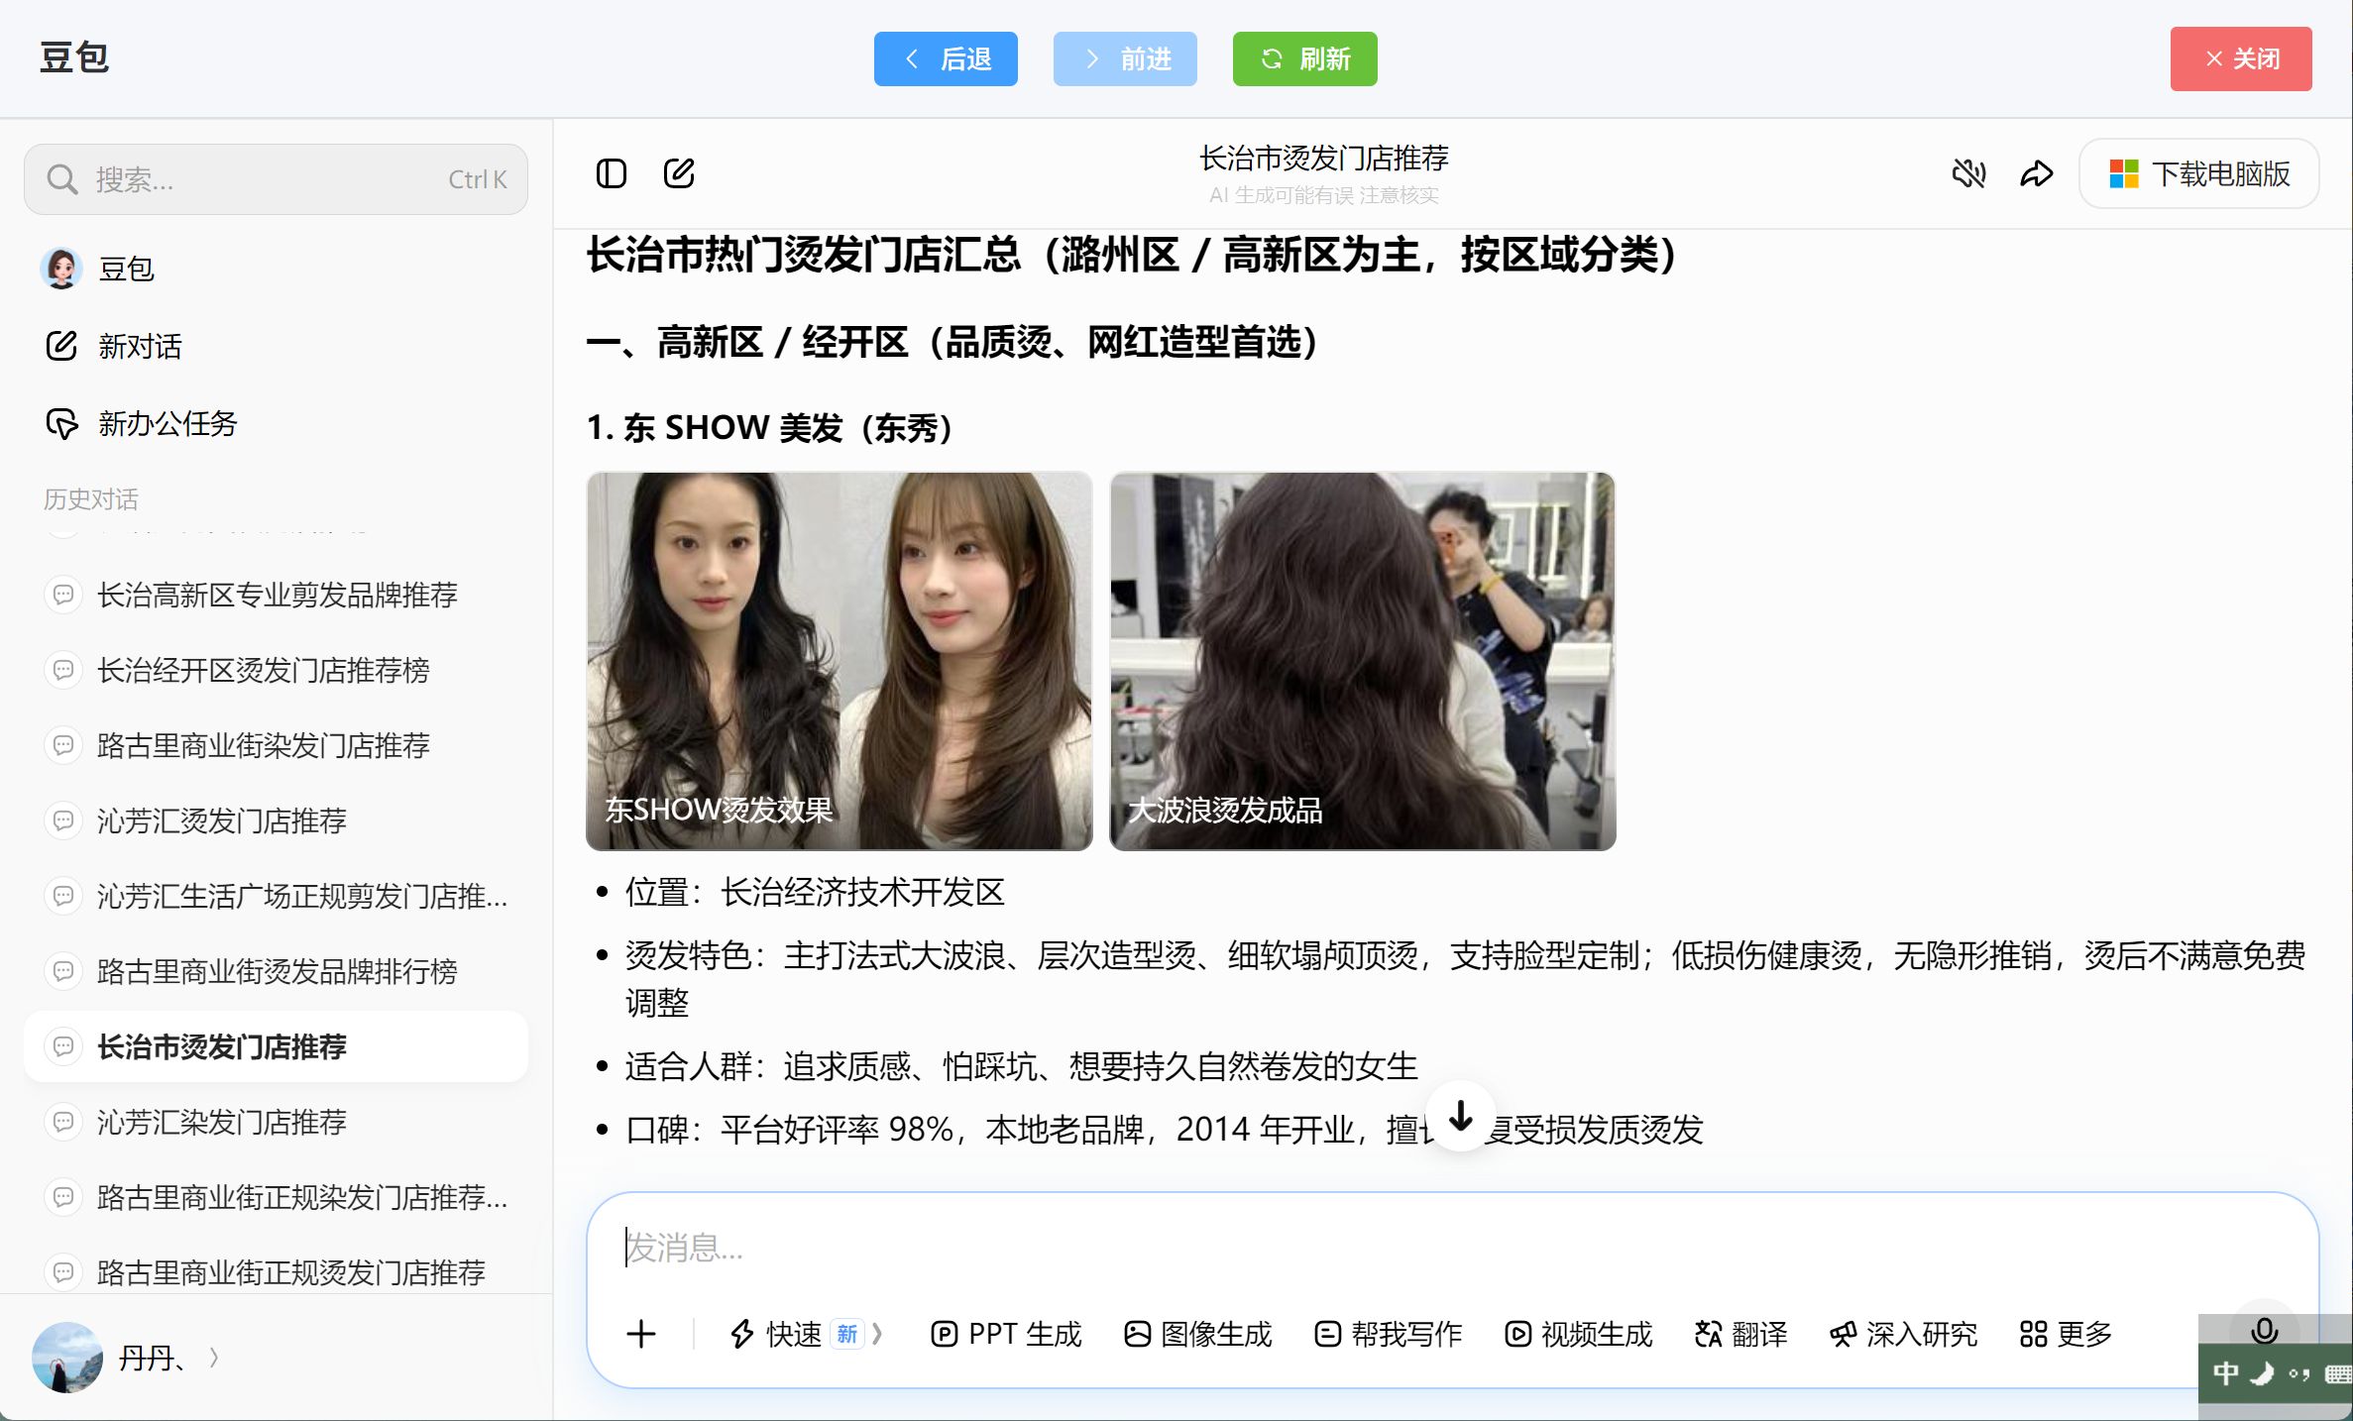Click the 新对话 pencil icon in sidebar
The width and height of the screenshot is (2353, 1421).
pos(61,346)
